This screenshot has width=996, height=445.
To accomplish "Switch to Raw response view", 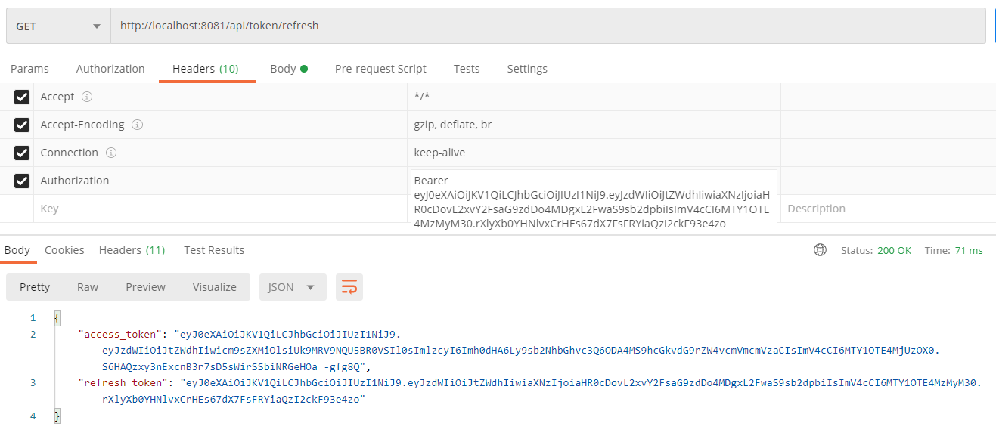I will [x=87, y=287].
